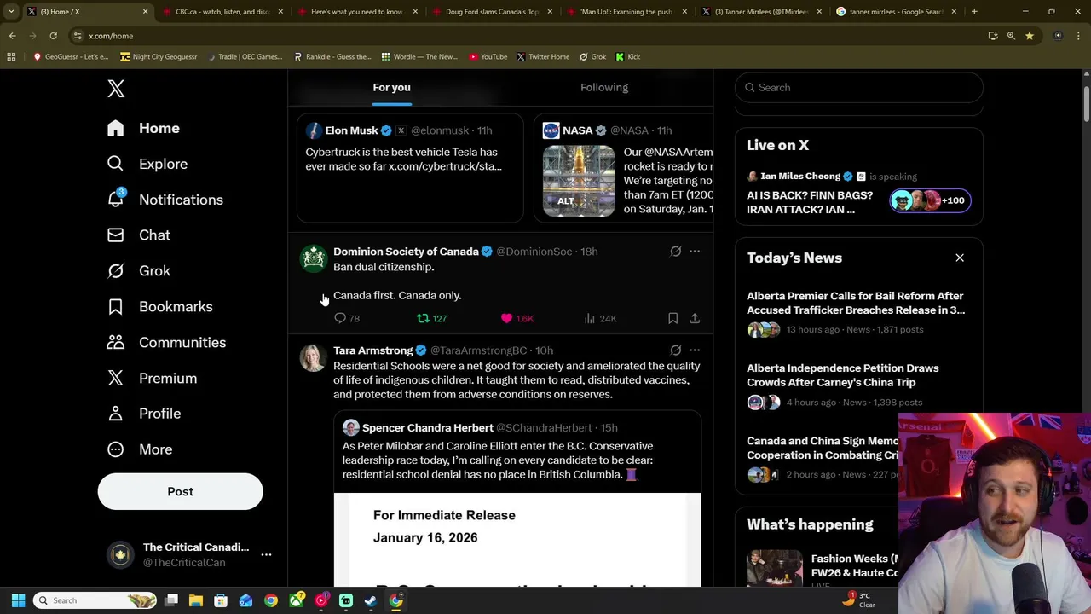Viewport: 1091px width, 614px height.
Task: Open the tab search dropdown arrow
Action: coord(11,12)
